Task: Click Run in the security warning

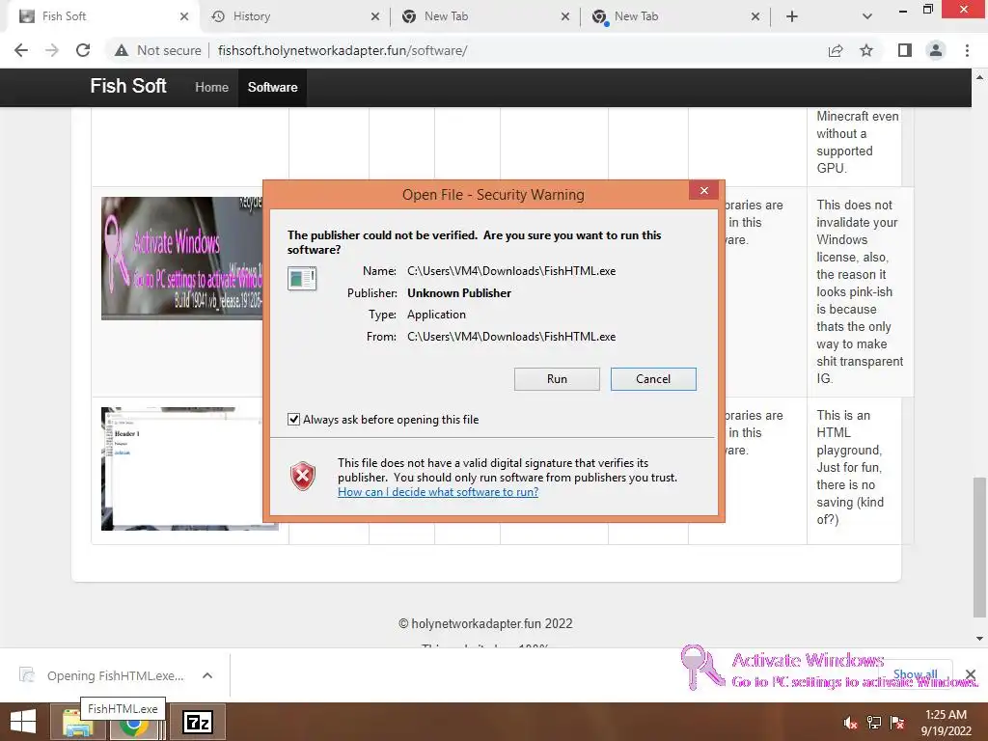Action: click(557, 378)
